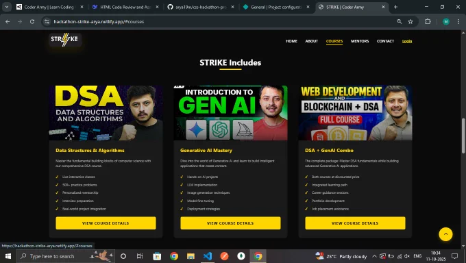Click the Generative AI Mastery title
The height and width of the screenshot is (263, 466).
coord(206,151)
